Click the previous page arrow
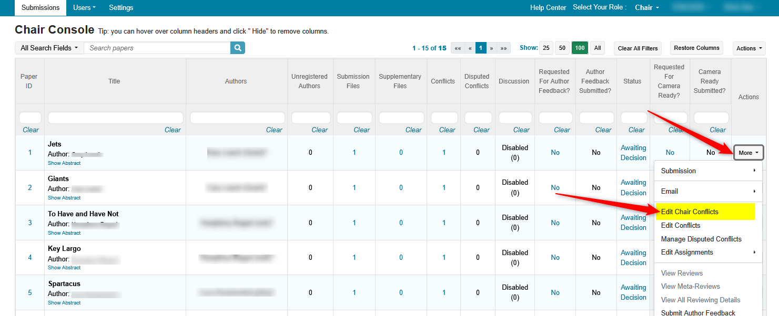The width and height of the screenshot is (779, 316). [470, 48]
